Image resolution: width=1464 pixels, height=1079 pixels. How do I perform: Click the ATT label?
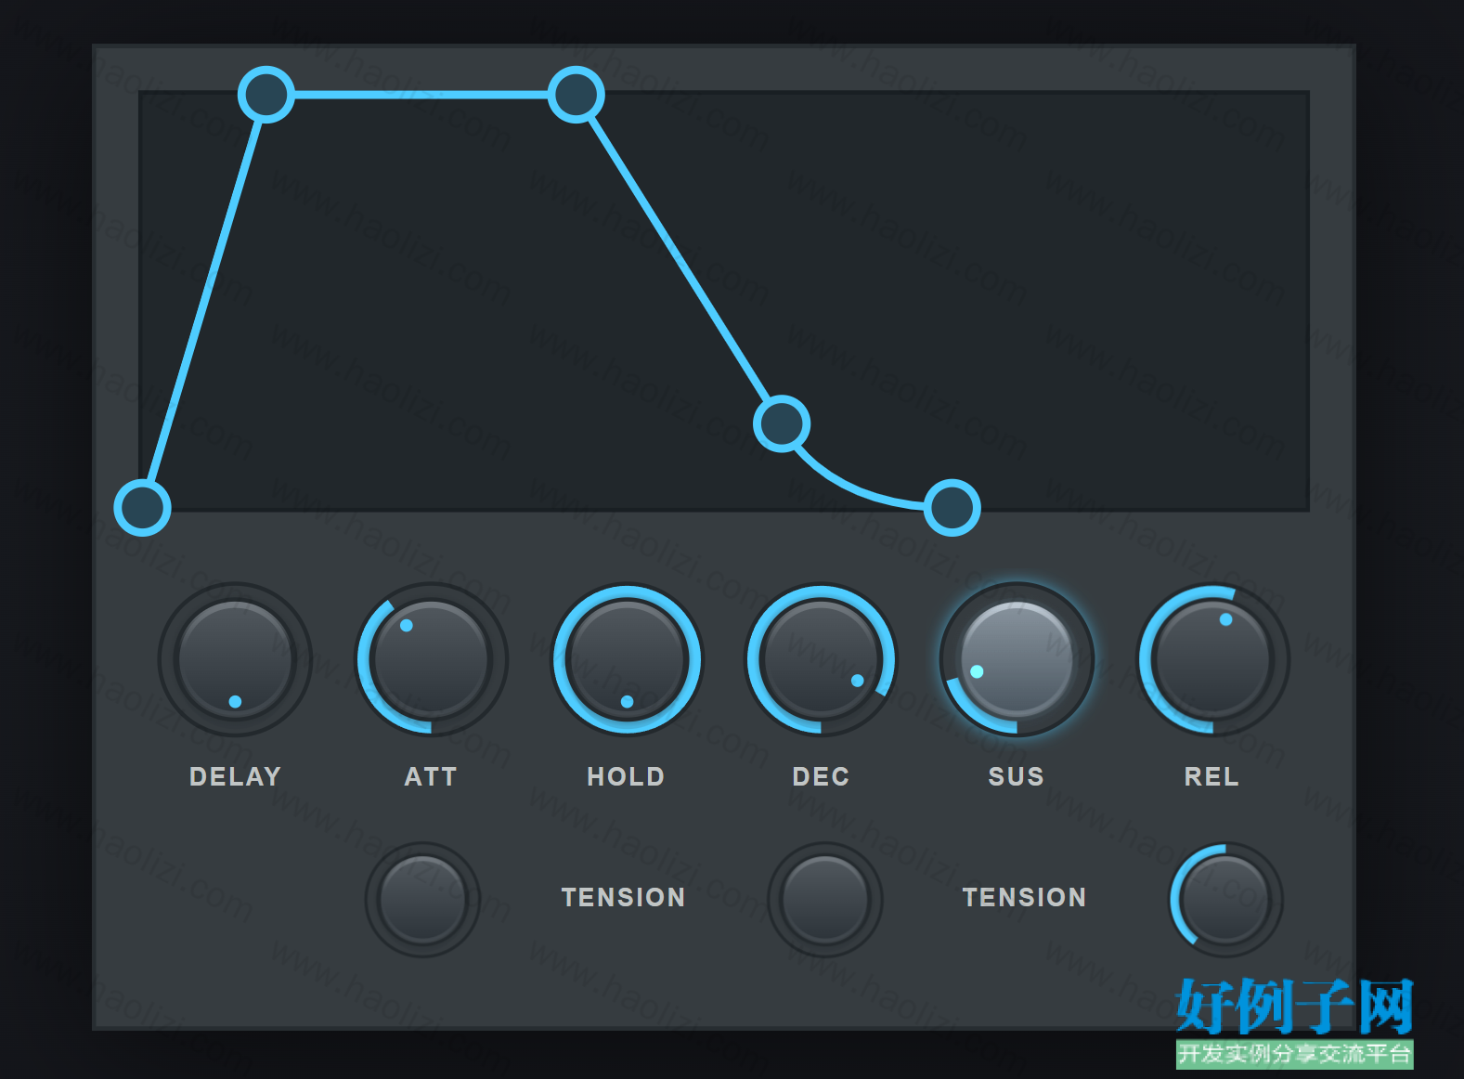click(432, 776)
